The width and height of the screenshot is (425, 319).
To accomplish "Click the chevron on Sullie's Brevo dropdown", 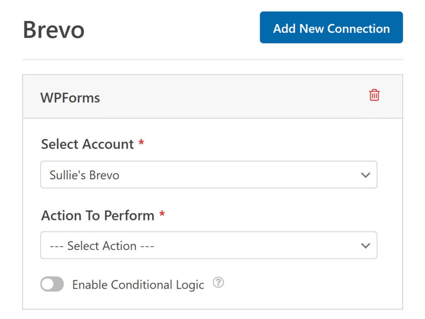I will point(366,175).
